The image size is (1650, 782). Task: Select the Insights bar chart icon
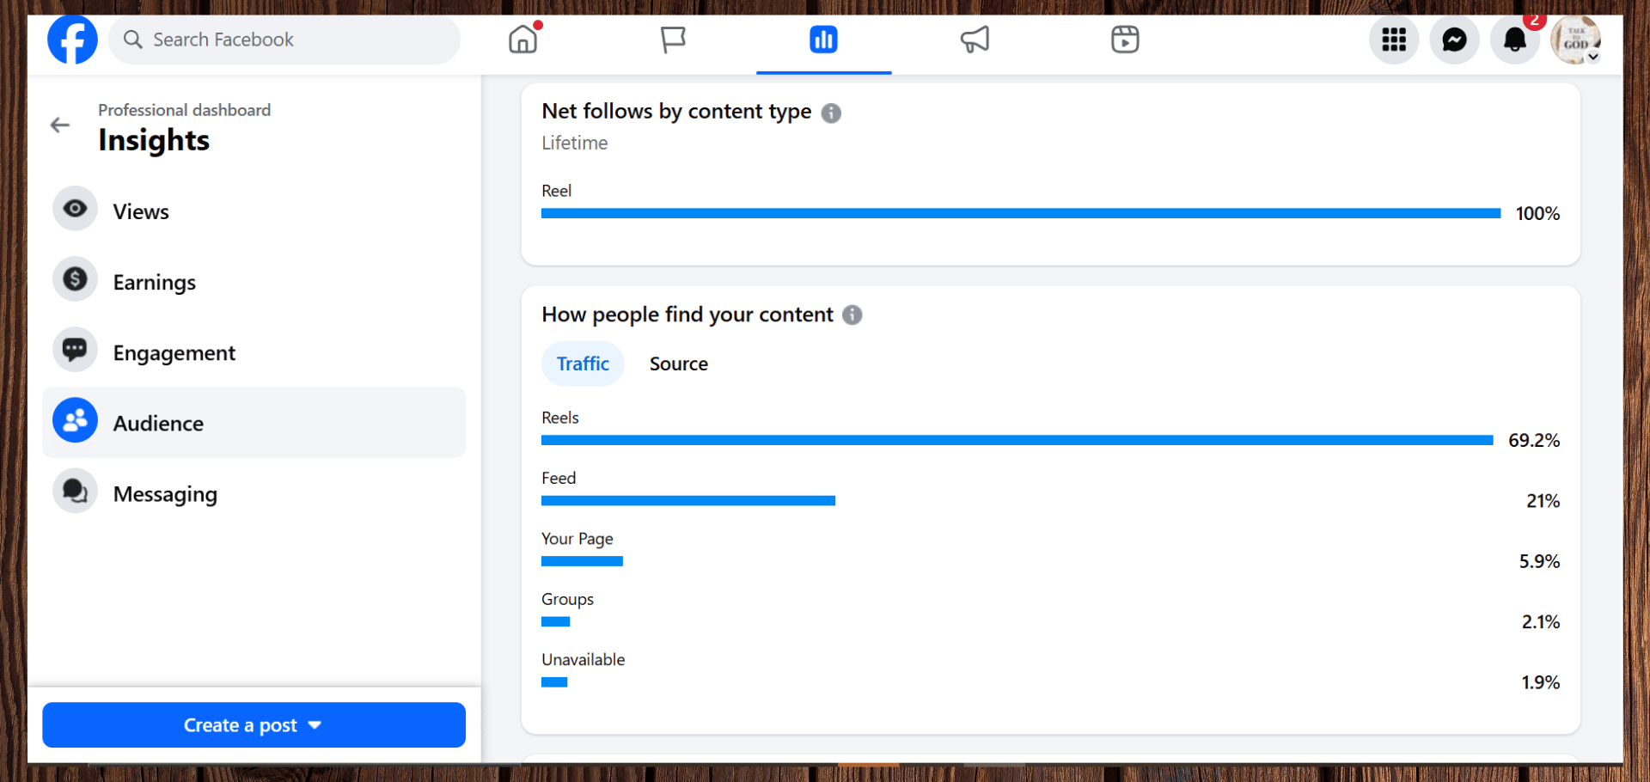point(823,40)
